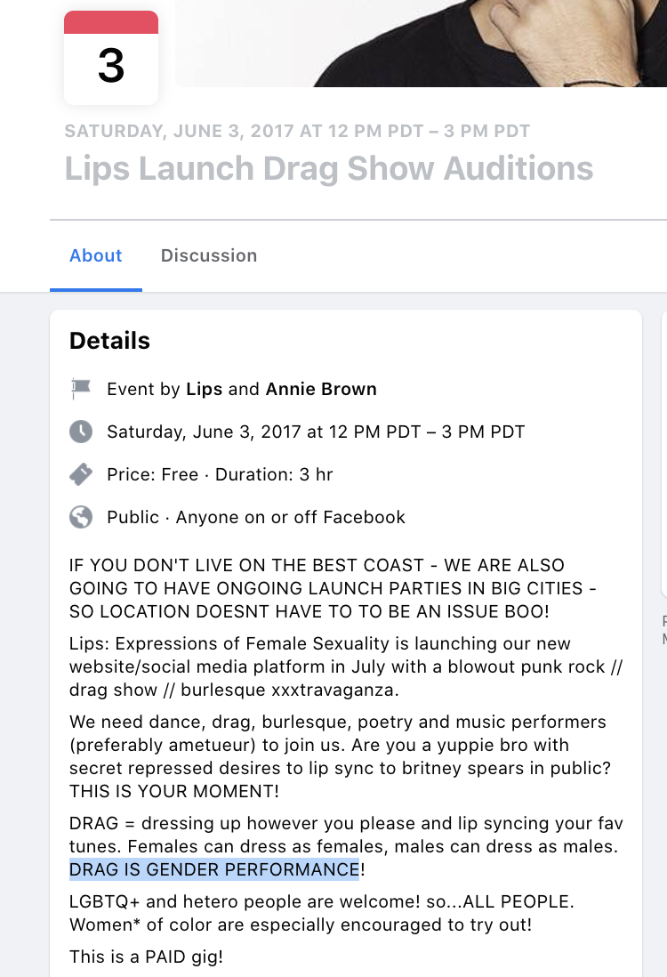
Task: Click the Price: Free · Duration: 3 hr line
Action: tap(220, 475)
